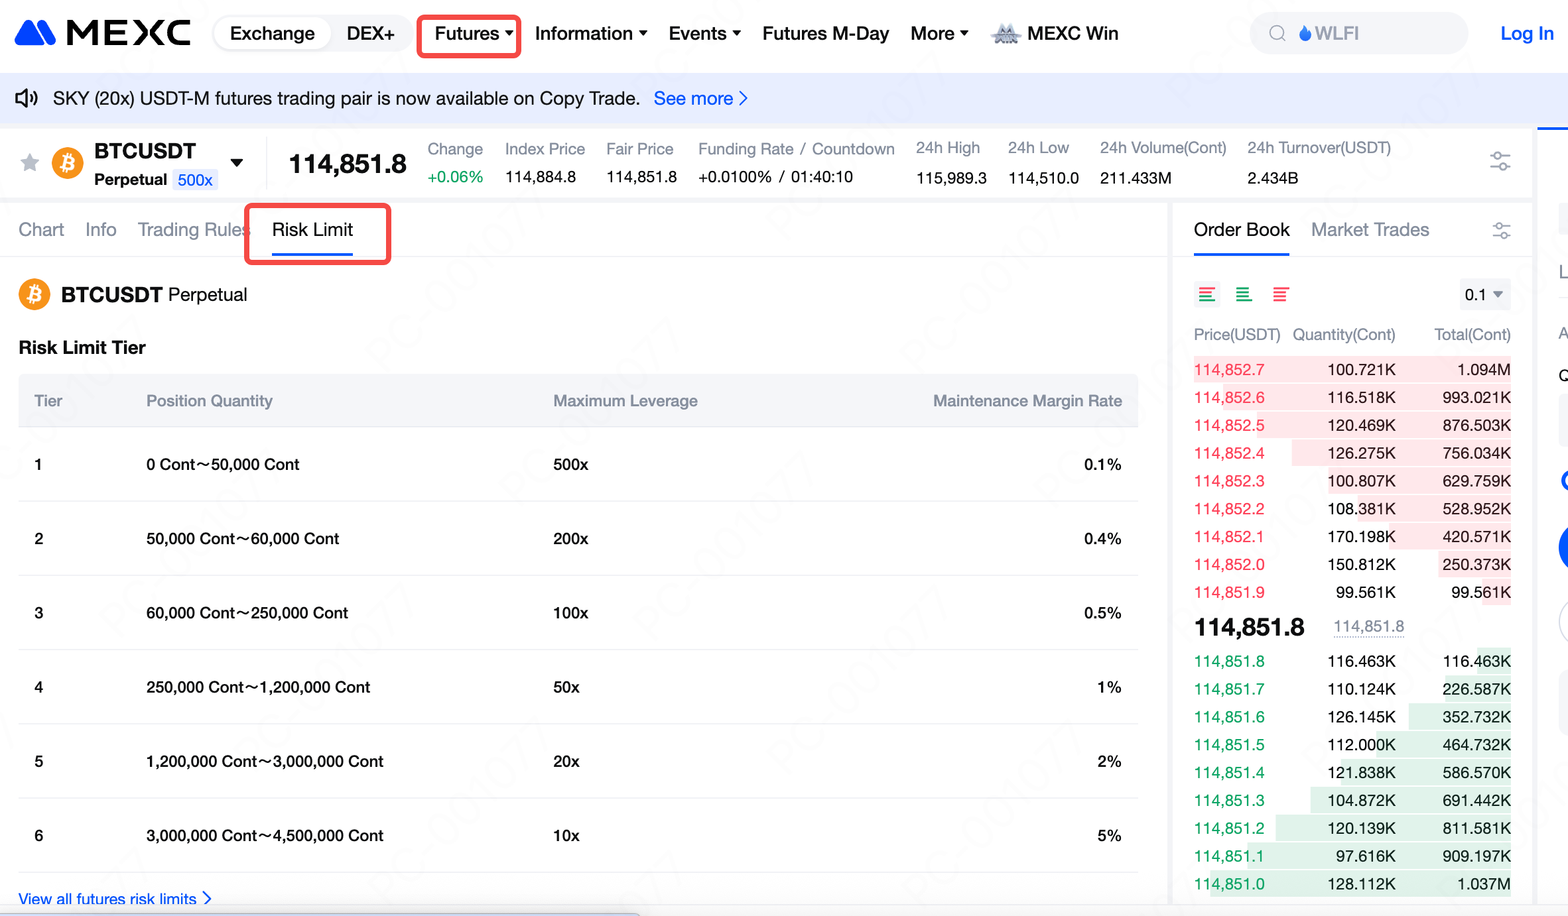Click the search magnifier icon
Image resolution: width=1568 pixels, height=916 pixels.
pos(1277,33)
